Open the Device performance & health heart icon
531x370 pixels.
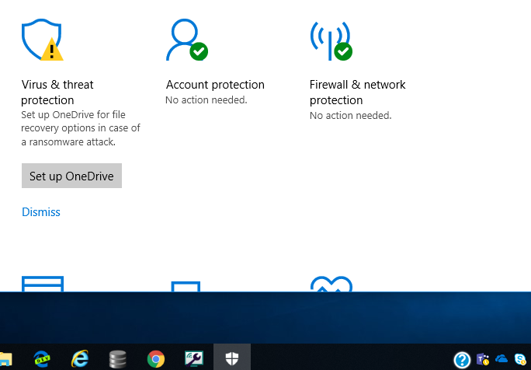click(x=331, y=284)
